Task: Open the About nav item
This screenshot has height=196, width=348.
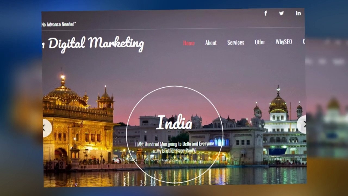Action: click(x=211, y=43)
